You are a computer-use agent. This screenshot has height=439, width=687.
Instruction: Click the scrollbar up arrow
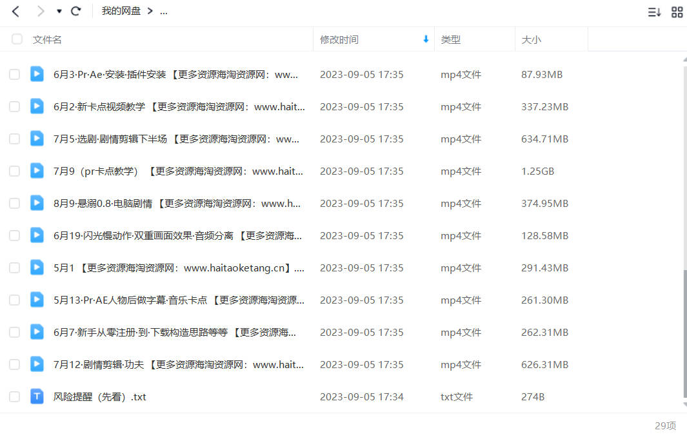(685, 59)
